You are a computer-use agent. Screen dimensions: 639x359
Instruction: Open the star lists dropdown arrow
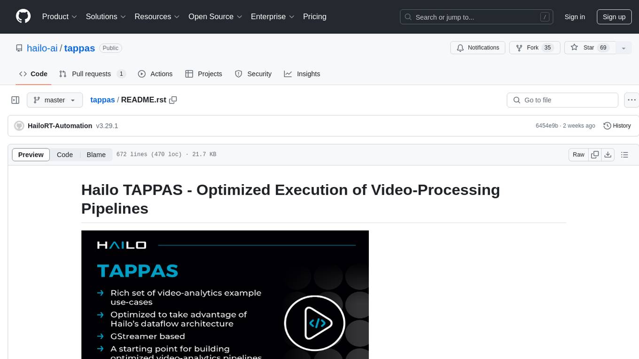tap(623, 48)
